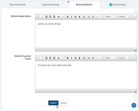The width and height of the screenshot is (139, 111).
Task: Click Payment Terms editor resize handle
Action: pos(136,92)
